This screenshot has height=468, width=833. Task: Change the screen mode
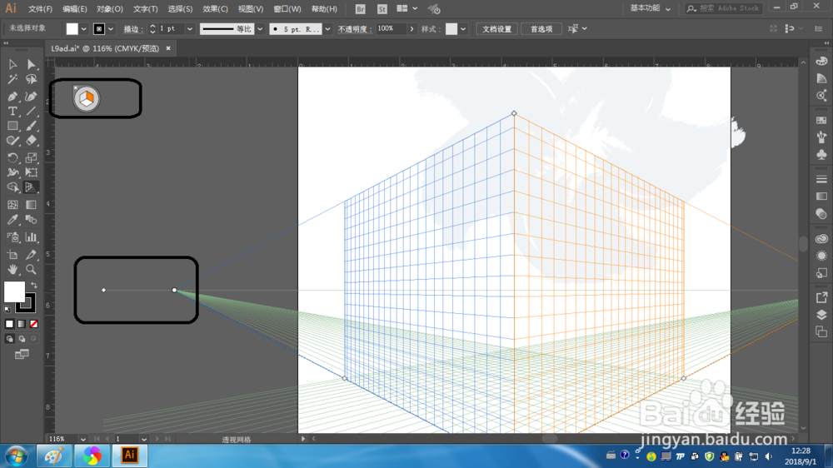pyautogui.click(x=22, y=354)
